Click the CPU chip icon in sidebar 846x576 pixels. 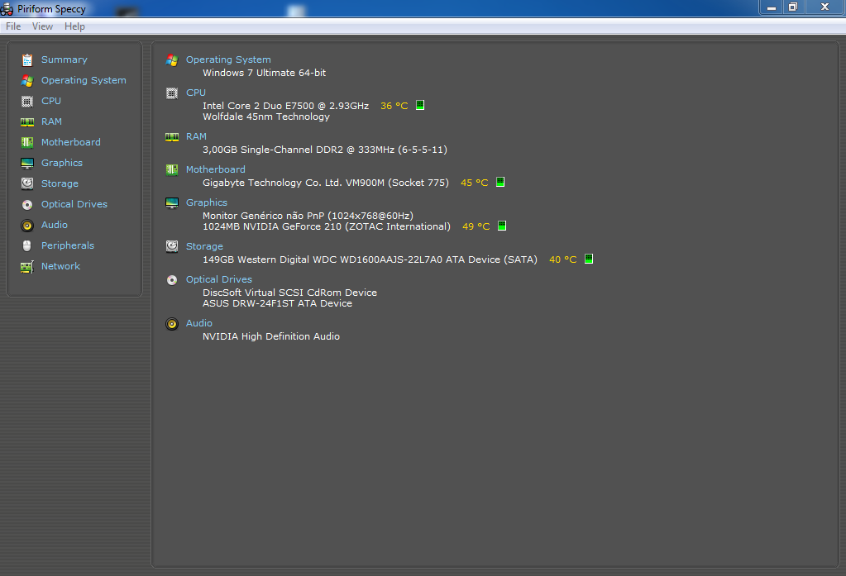tap(27, 101)
